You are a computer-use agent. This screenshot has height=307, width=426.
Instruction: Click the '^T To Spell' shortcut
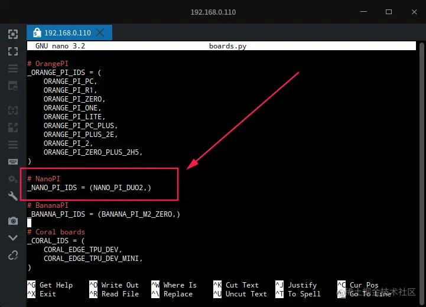pyautogui.click(x=298, y=294)
